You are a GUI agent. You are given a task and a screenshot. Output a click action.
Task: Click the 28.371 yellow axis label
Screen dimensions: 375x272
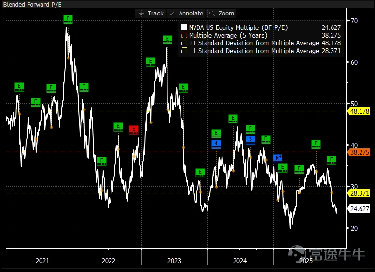[x=359, y=193]
